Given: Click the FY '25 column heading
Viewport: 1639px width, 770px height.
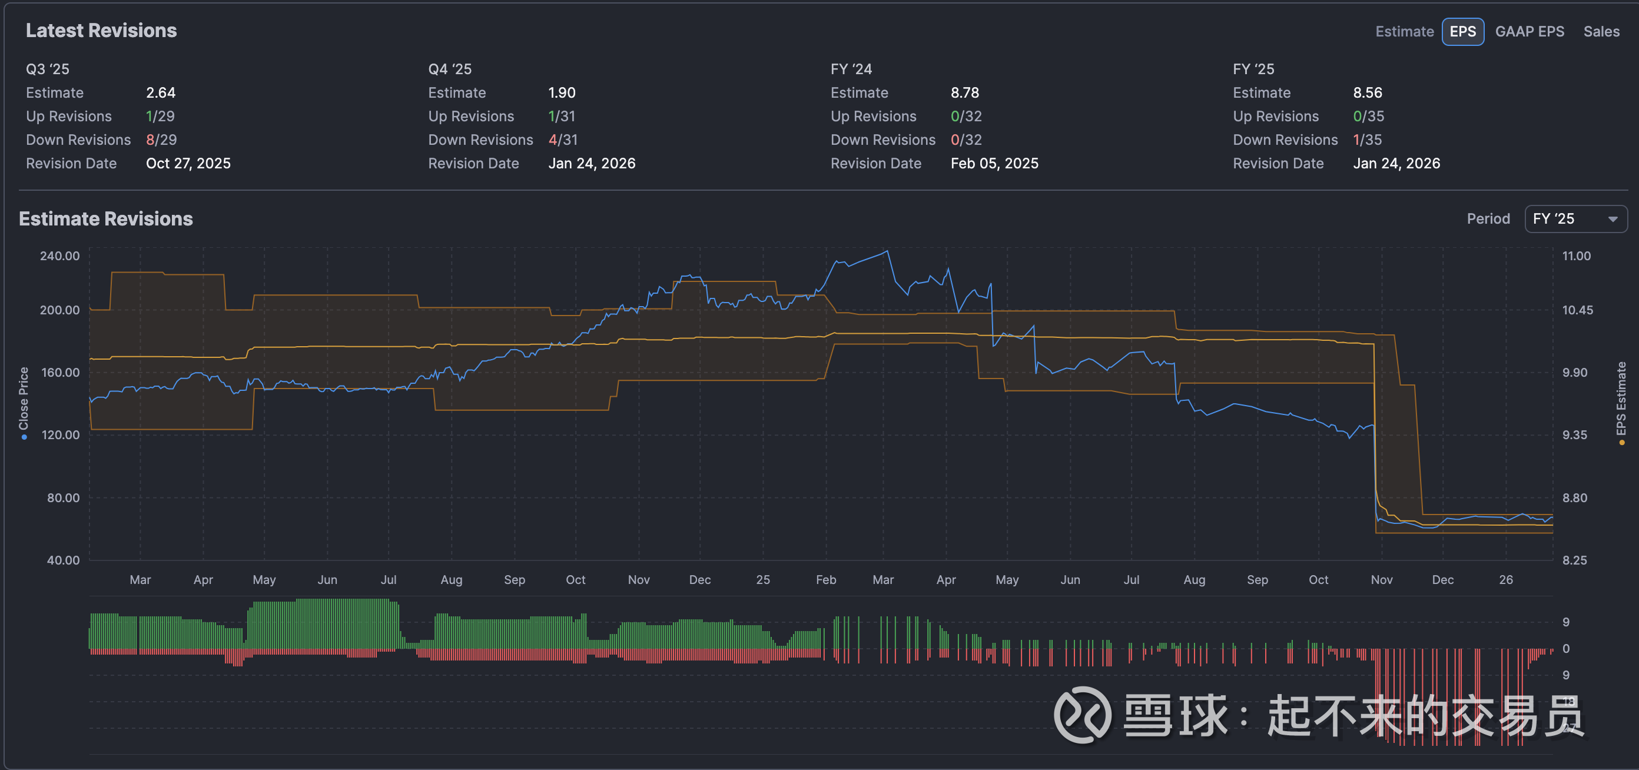Looking at the screenshot, I should (x=1253, y=69).
